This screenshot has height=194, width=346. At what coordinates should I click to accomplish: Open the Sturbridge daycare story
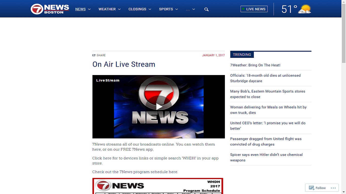click(x=265, y=78)
